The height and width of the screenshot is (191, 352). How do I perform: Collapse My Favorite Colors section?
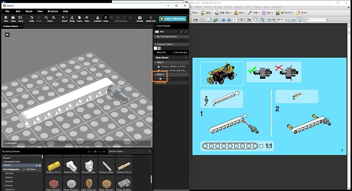tap(155, 36)
